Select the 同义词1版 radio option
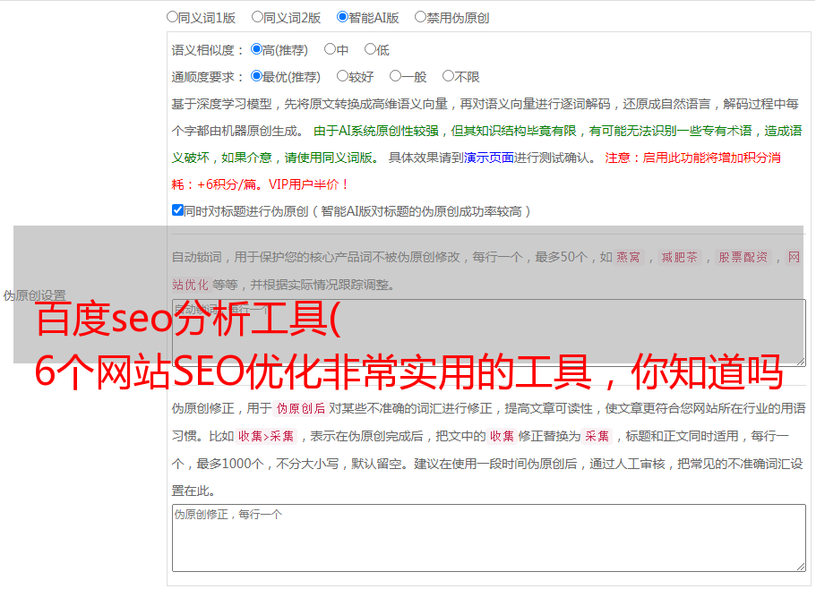Viewport: 816px width, 589px height. click(173, 17)
